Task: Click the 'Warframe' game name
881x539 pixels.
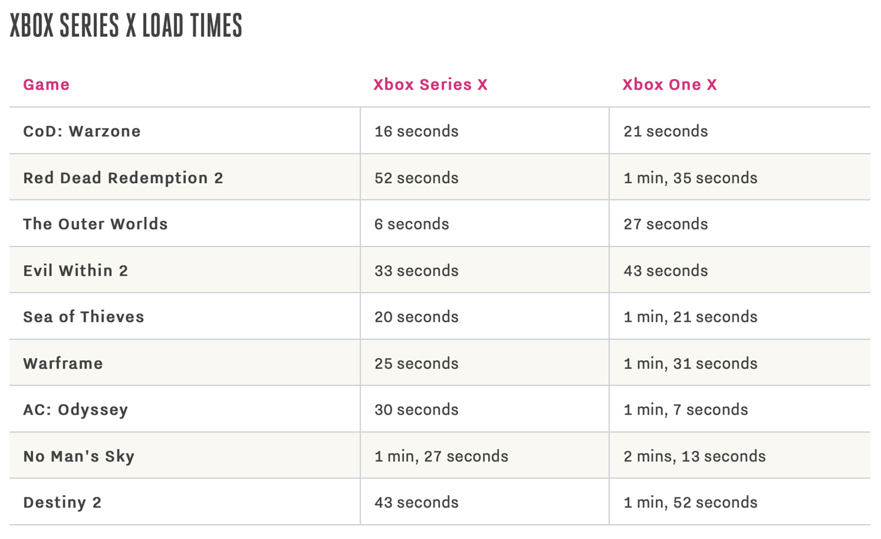Action: point(63,364)
